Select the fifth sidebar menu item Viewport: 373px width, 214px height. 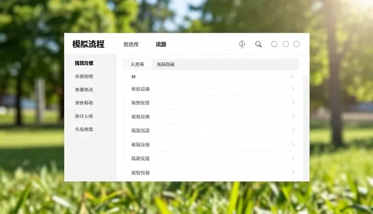pos(84,116)
